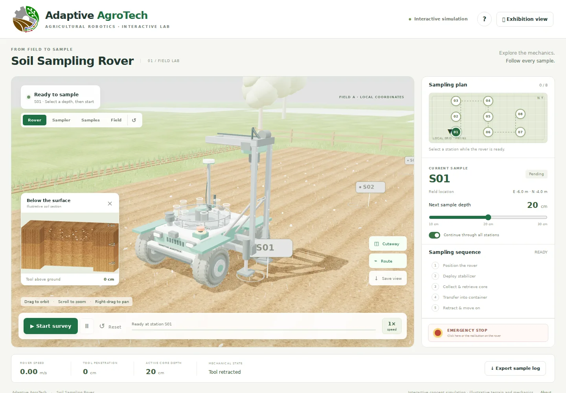This screenshot has width=566, height=393.
Task: Click step 3 Collect & retrieve core
Action: click(460, 287)
